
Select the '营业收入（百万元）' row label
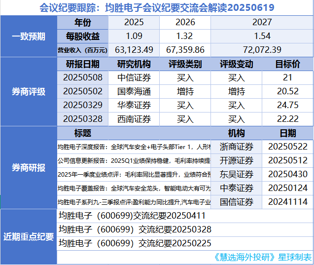(82, 50)
